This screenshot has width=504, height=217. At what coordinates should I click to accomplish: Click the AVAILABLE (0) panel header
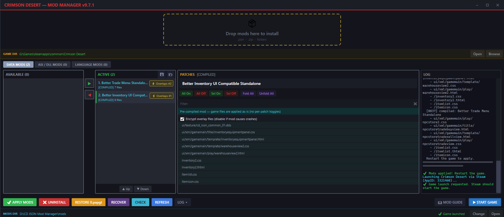[43, 74]
